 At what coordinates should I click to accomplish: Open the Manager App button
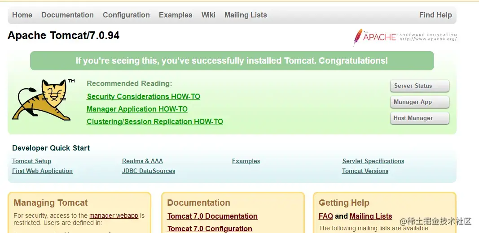coord(419,102)
